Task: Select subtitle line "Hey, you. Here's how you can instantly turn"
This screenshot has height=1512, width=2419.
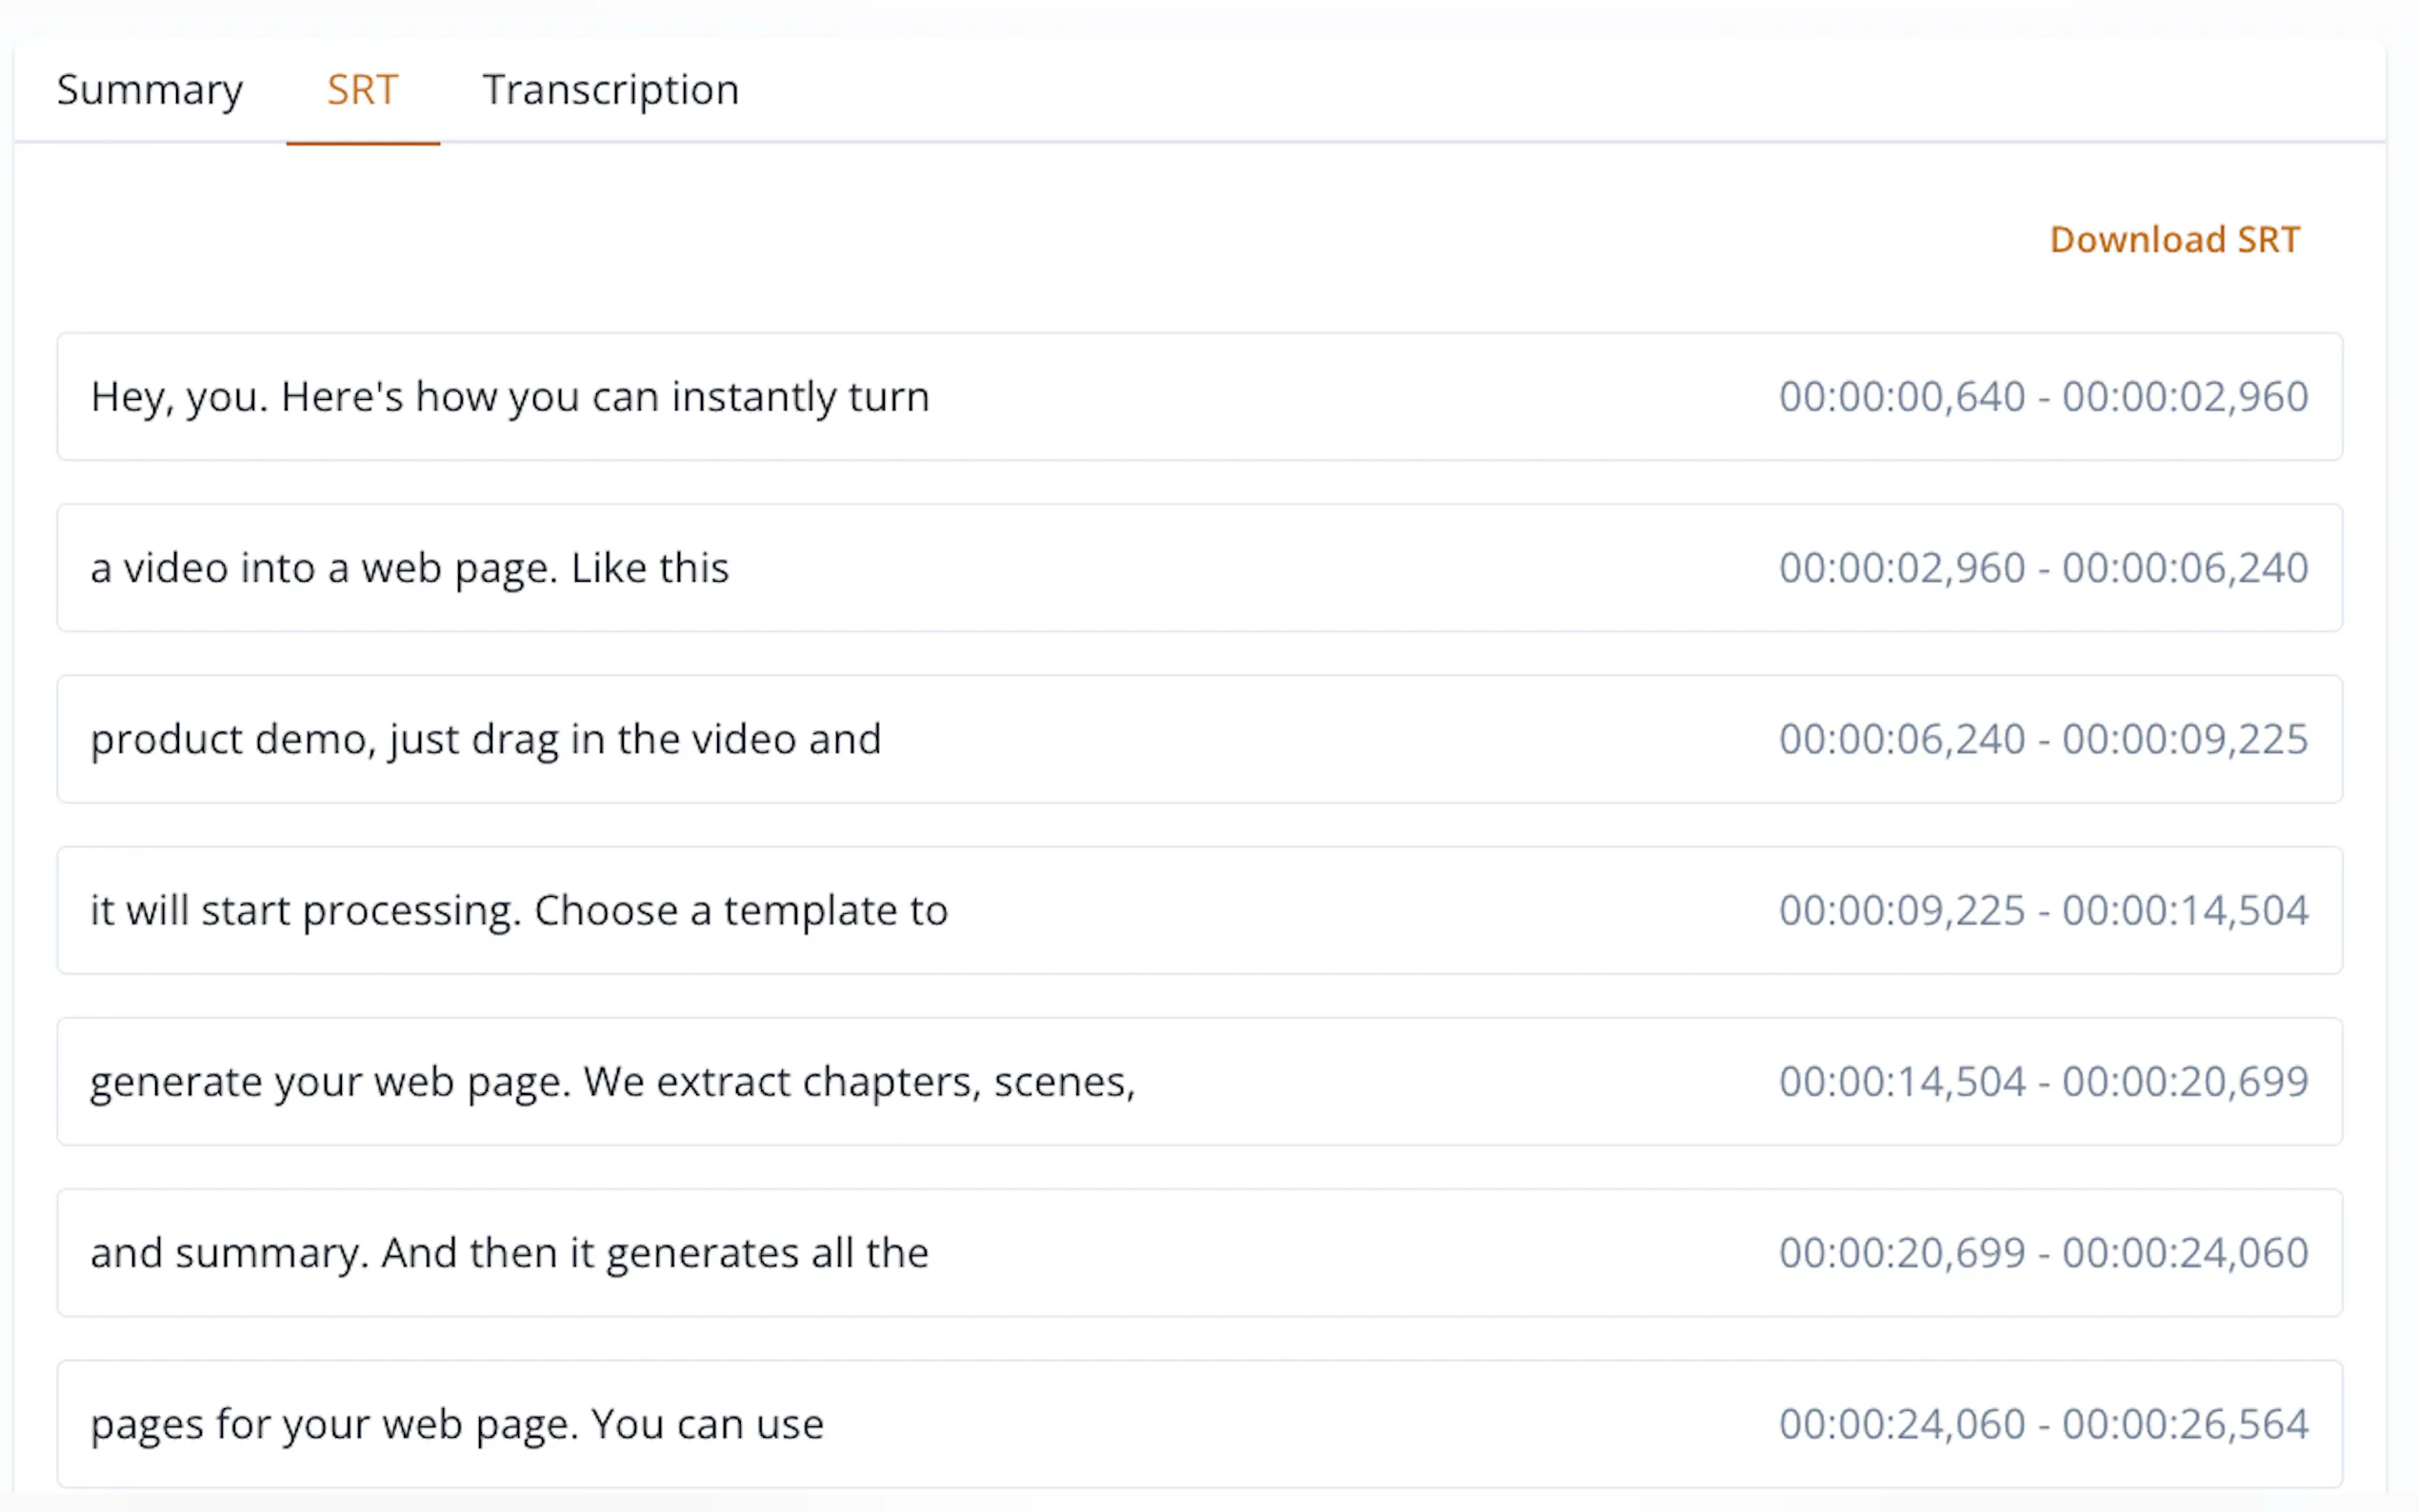Action: [510, 397]
